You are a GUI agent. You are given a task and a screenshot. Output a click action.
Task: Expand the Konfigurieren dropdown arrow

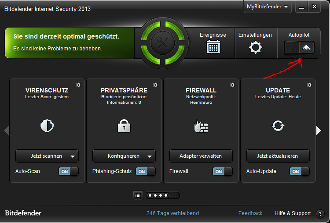coord(150,156)
